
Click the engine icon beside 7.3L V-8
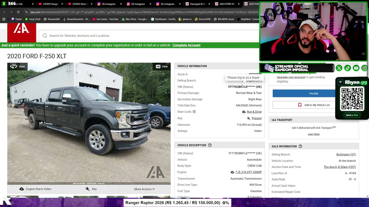[x=232, y=172]
